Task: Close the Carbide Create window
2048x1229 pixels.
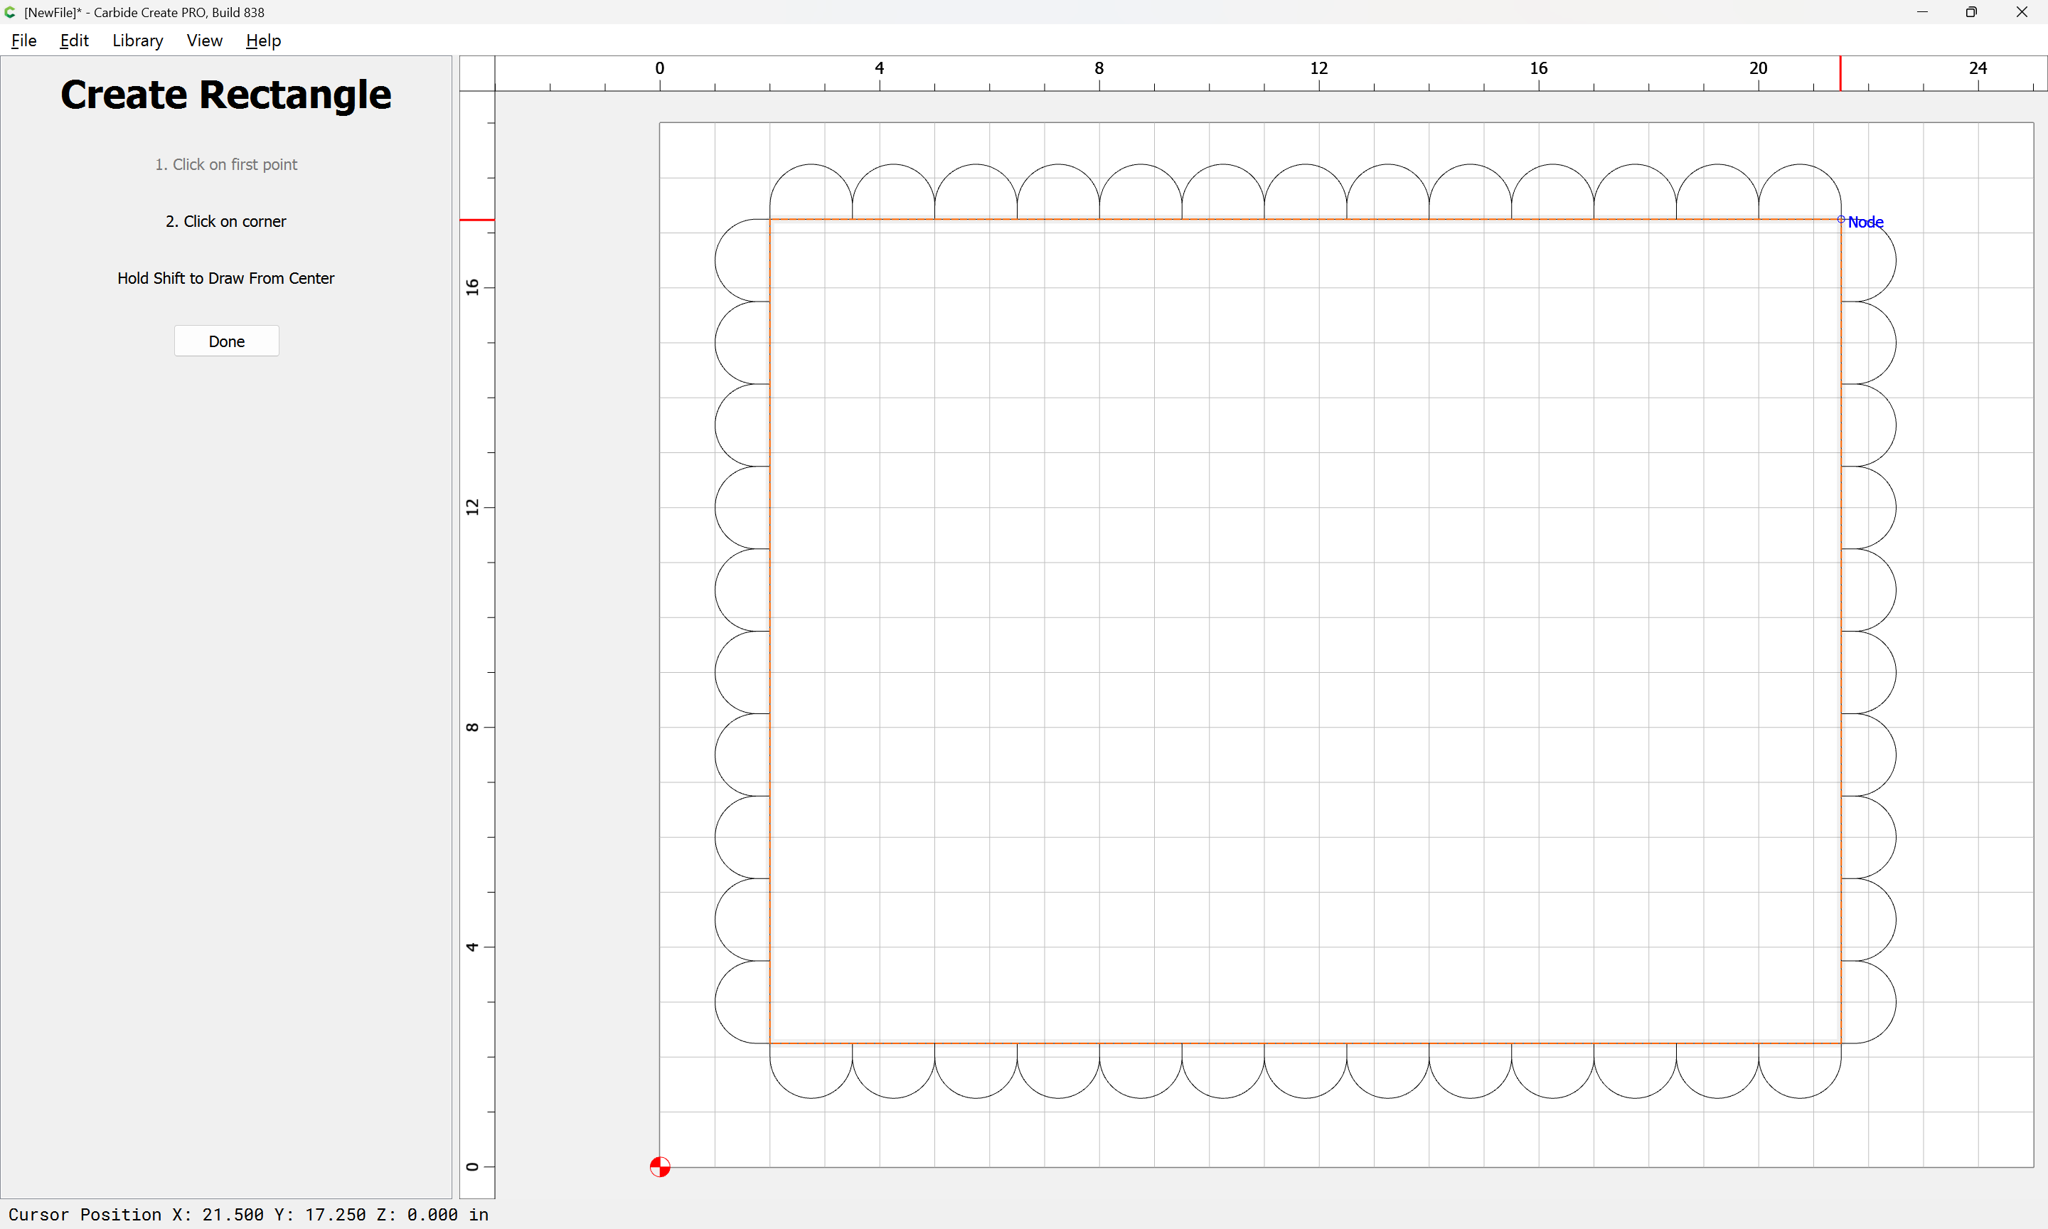Action: (x=2022, y=12)
